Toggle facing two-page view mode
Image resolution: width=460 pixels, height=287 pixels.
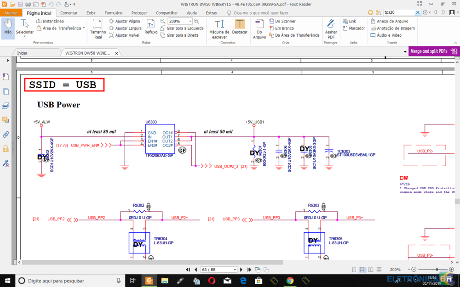(370, 270)
